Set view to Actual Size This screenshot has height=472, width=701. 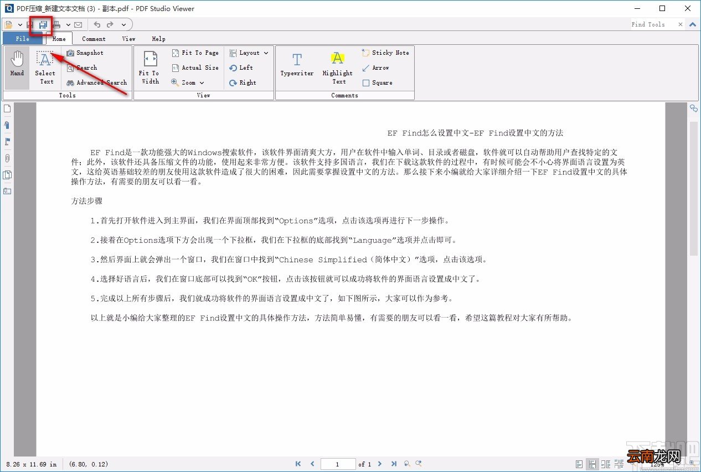pyautogui.click(x=194, y=68)
